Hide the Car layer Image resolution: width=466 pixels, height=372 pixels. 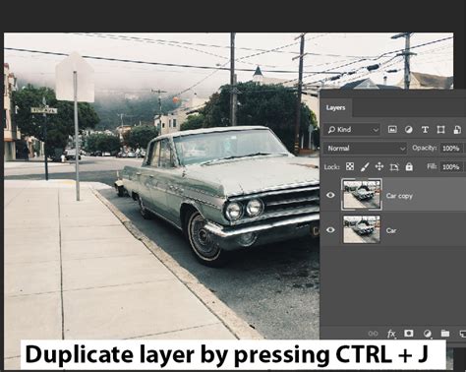pyautogui.click(x=330, y=229)
